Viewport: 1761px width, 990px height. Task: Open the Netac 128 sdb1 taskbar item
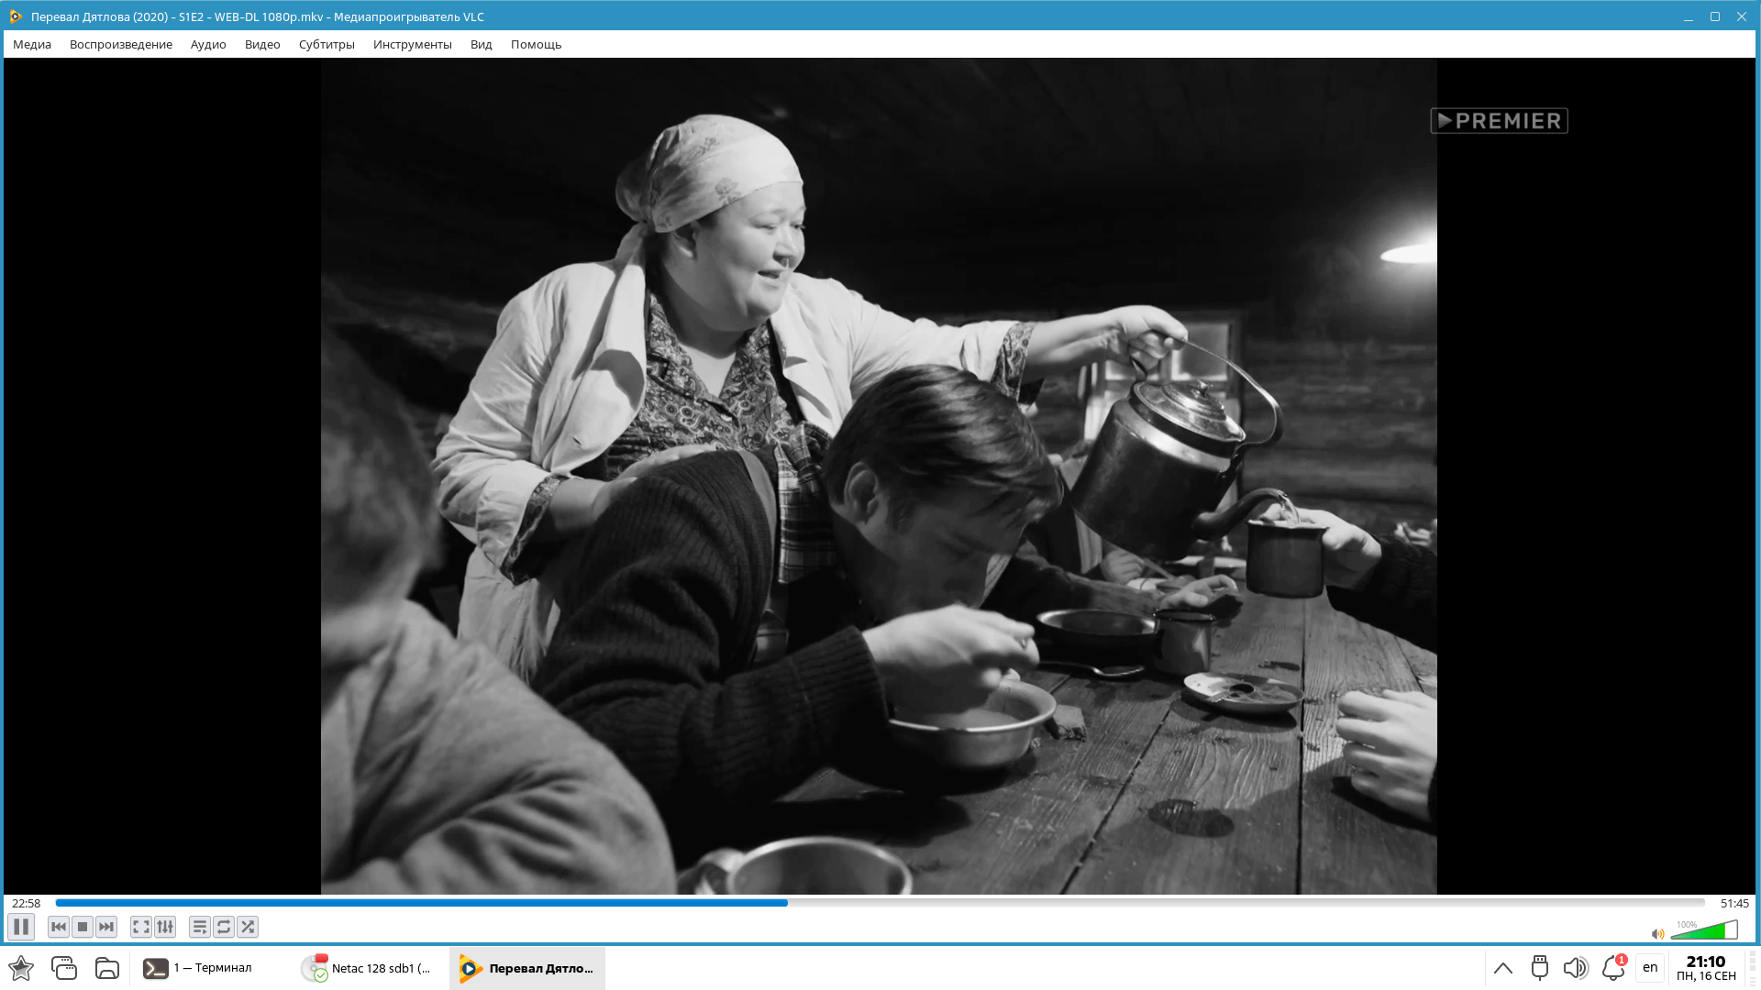click(x=367, y=968)
